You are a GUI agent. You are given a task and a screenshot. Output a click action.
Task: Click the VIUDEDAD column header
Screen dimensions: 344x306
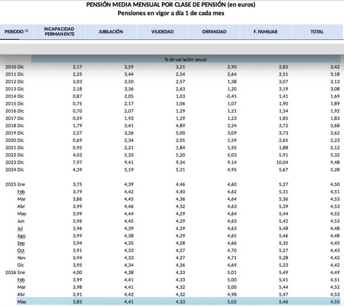(162, 32)
